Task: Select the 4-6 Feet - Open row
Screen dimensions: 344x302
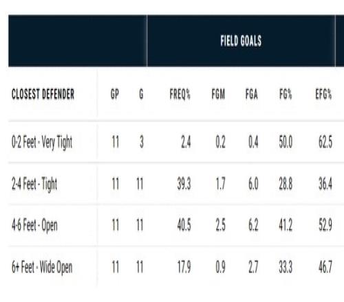Action: click(176, 225)
